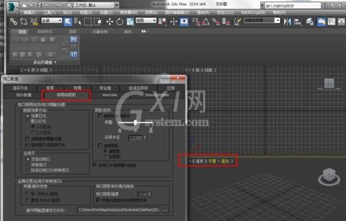Viewport: 346px width, 221px height.
Task: Enable the 启用硬件明暗处理 checkbox
Action: coord(27,139)
